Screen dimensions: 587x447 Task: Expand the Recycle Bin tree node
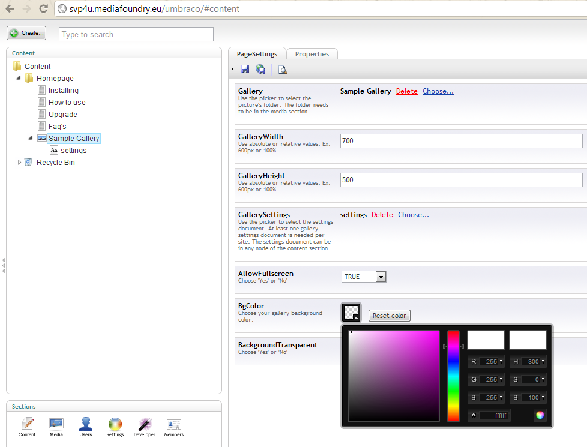(19, 162)
